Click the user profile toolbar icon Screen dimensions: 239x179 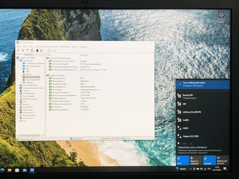(x=37, y=50)
